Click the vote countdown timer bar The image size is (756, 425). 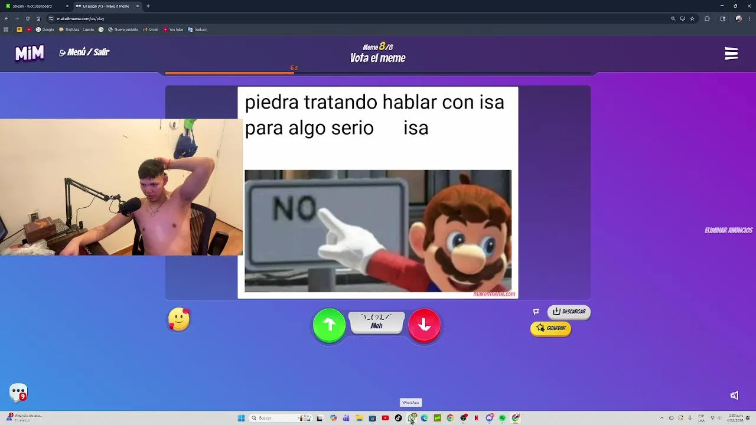[x=378, y=73]
